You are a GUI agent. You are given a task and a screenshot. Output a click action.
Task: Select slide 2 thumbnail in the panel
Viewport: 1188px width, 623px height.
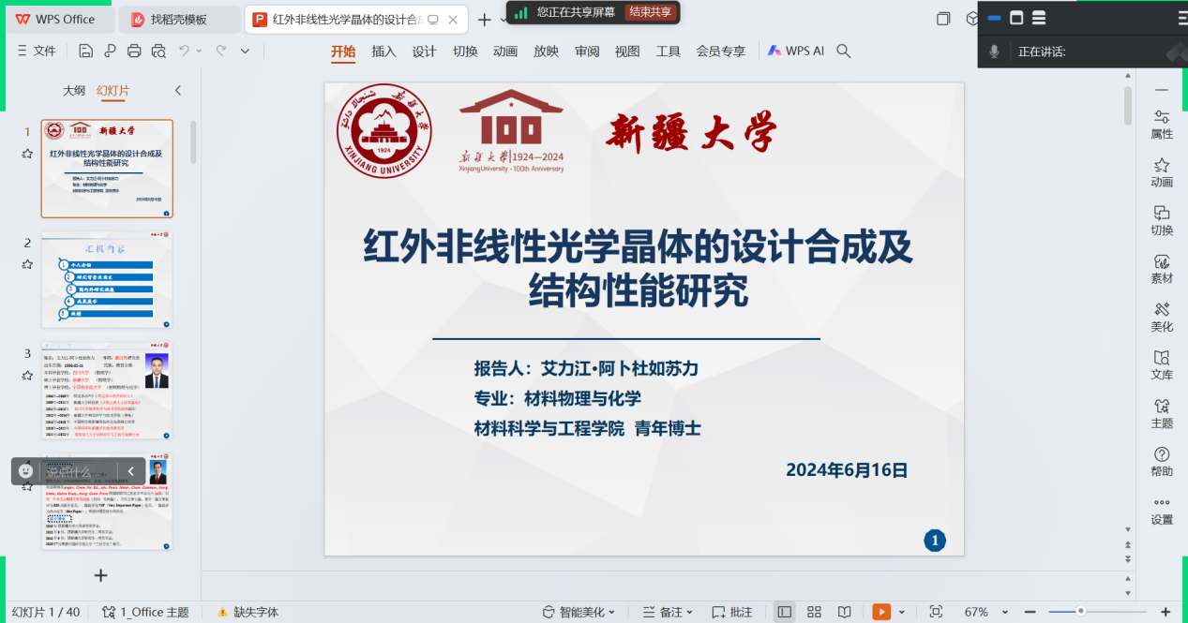click(107, 279)
